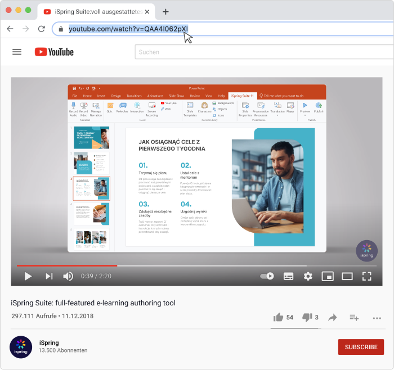394x370 pixels.
Task: Click the URL in the address bar
Action: point(128,29)
